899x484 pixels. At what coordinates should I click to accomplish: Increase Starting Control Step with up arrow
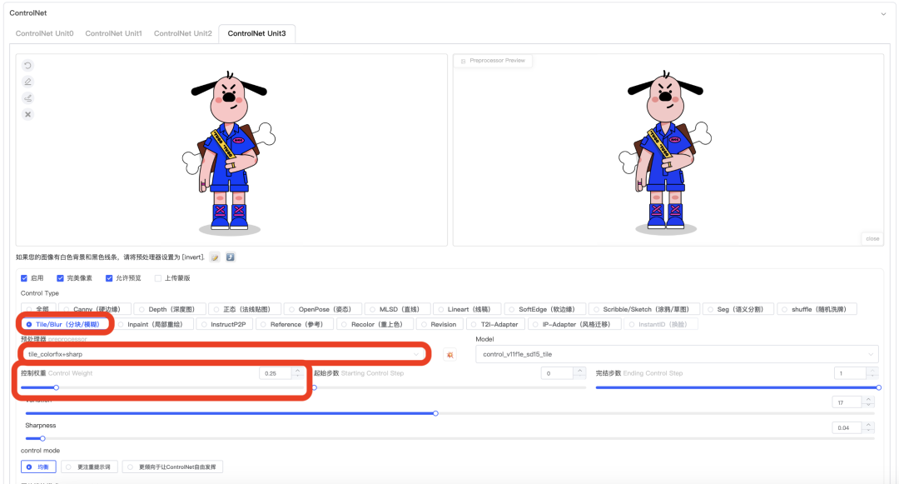[579, 371]
